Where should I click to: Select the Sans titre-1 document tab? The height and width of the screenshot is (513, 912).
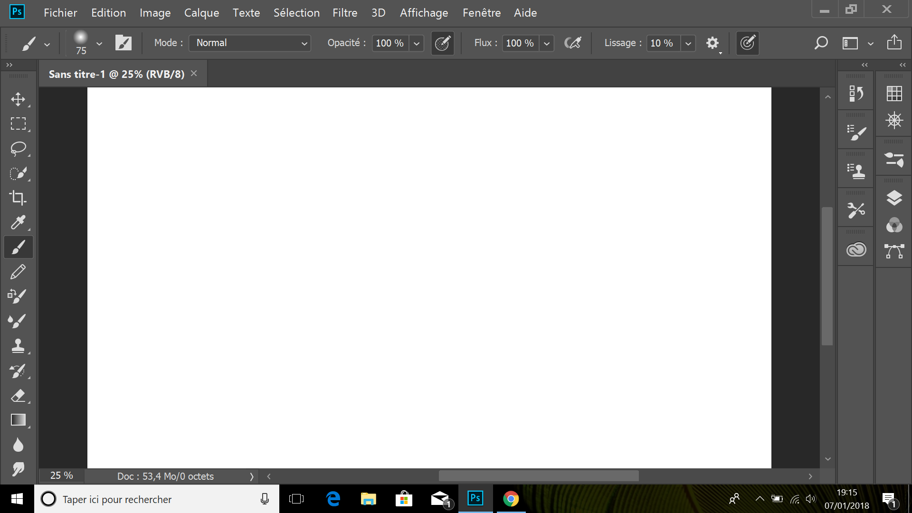point(116,74)
